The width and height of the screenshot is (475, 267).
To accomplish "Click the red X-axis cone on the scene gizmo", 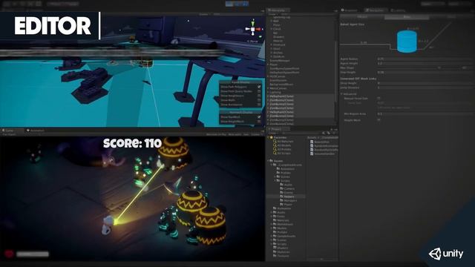I will point(259,29).
